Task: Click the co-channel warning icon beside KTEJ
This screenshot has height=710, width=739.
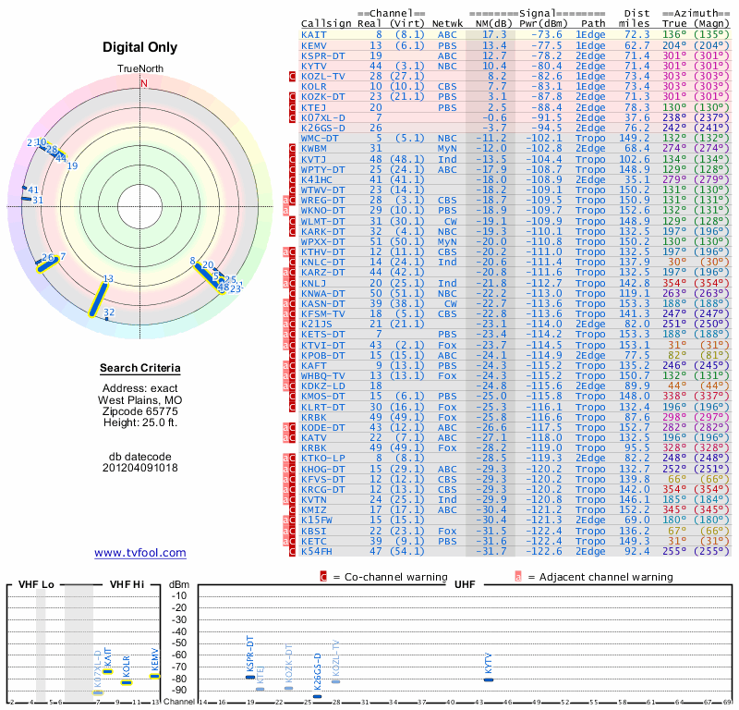Action: point(293,107)
